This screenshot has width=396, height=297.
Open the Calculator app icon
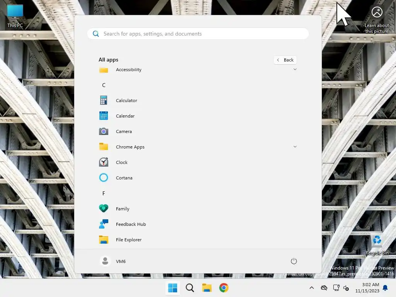pyautogui.click(x=104, y=100)
